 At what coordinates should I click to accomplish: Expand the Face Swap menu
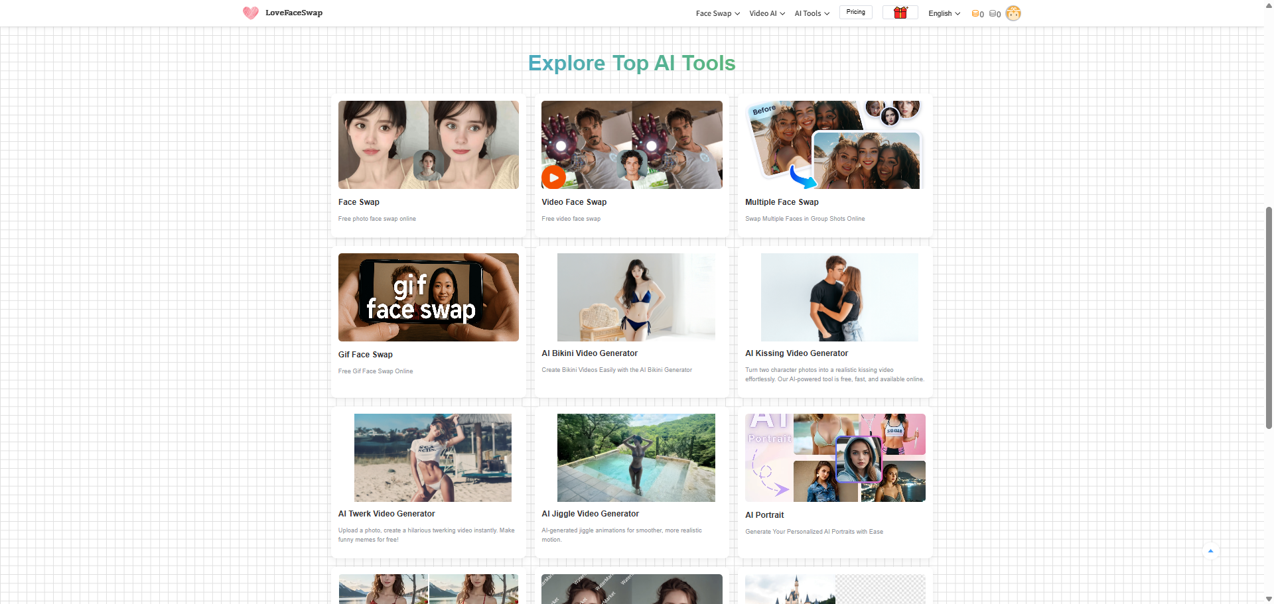coord(717,13)
